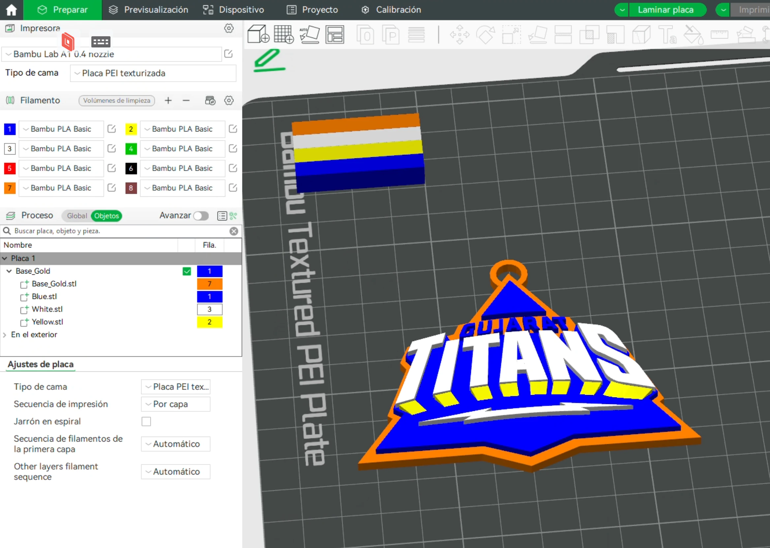Select the White.stl part

tap(47, 309)
